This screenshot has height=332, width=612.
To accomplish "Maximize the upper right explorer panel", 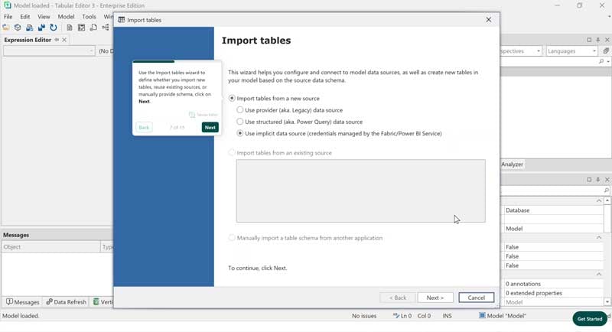I will click(589, 40).
